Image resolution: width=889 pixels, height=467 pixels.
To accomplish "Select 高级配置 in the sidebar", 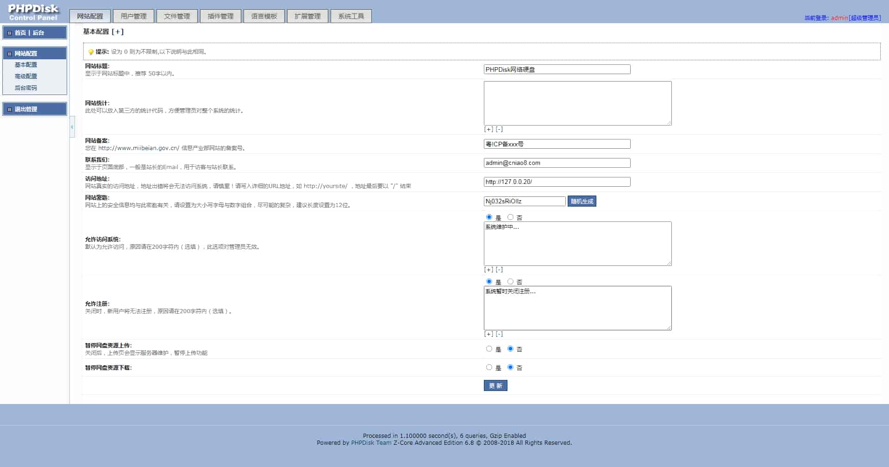I will 25,76.
